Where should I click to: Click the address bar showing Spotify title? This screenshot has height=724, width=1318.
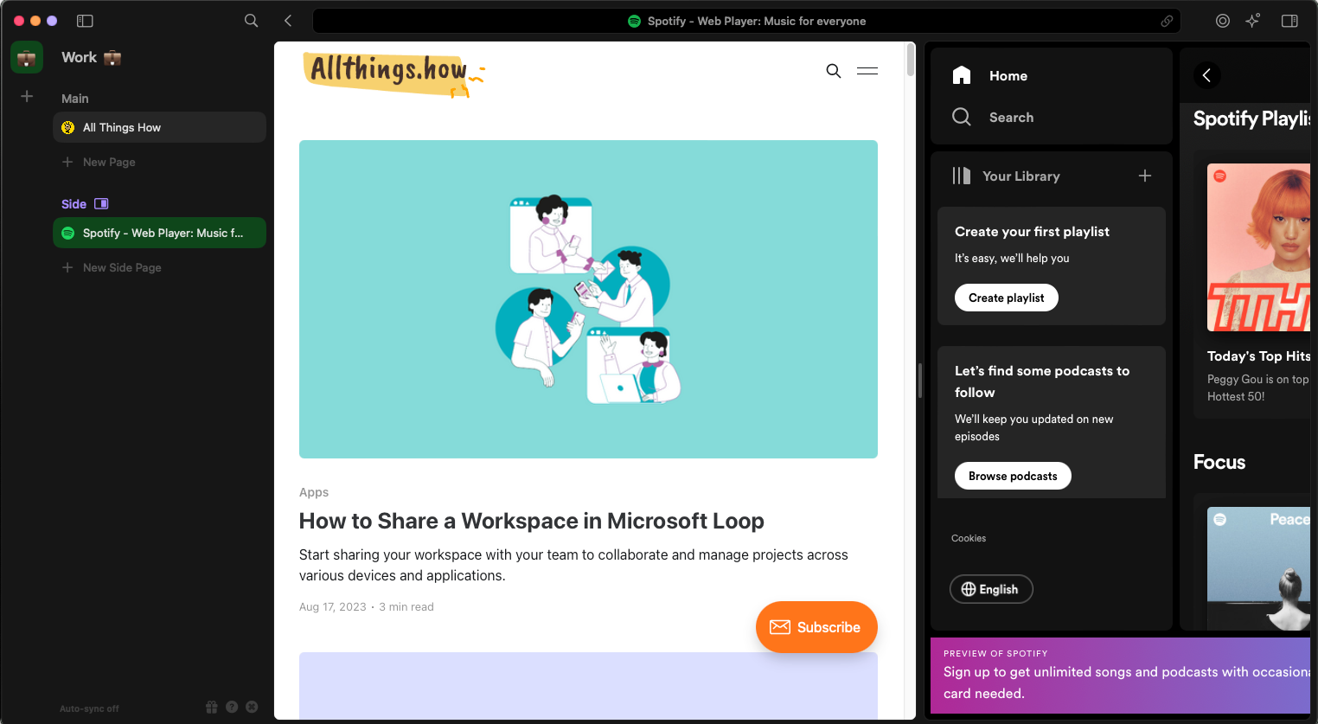click(x=746, y=21)
